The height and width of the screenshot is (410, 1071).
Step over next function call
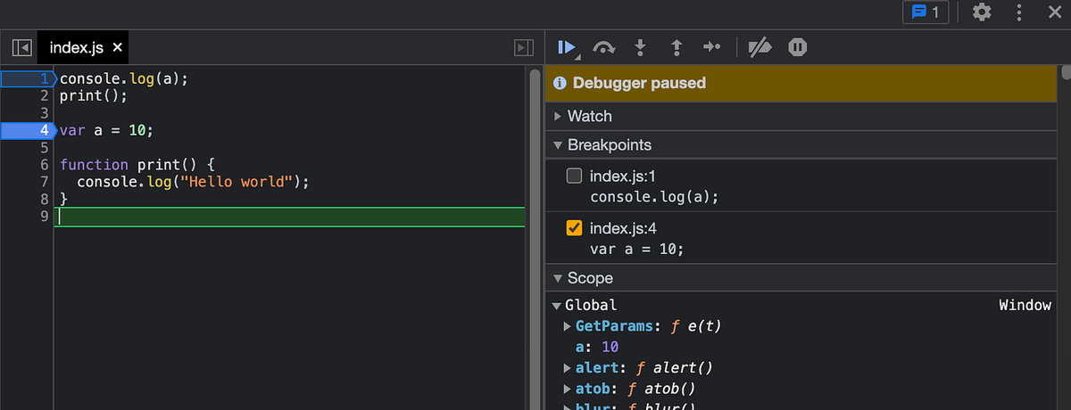point(604,47)
